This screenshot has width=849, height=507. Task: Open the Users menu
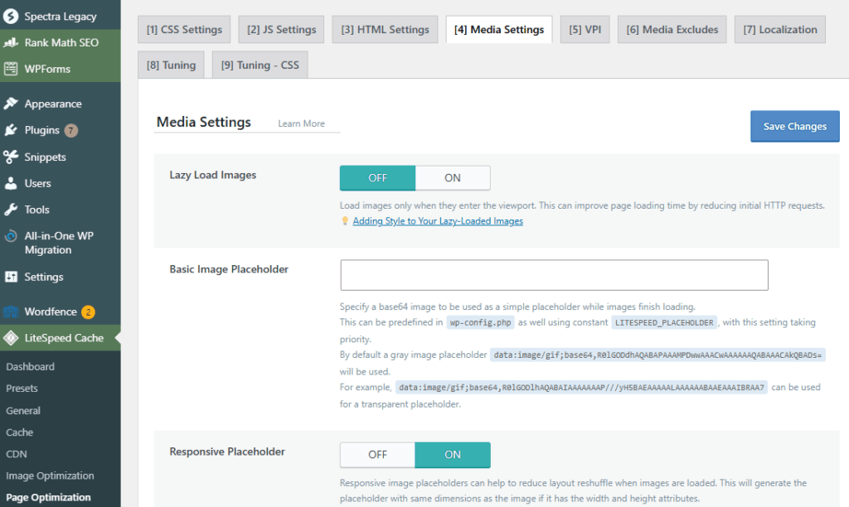point(60,183)
